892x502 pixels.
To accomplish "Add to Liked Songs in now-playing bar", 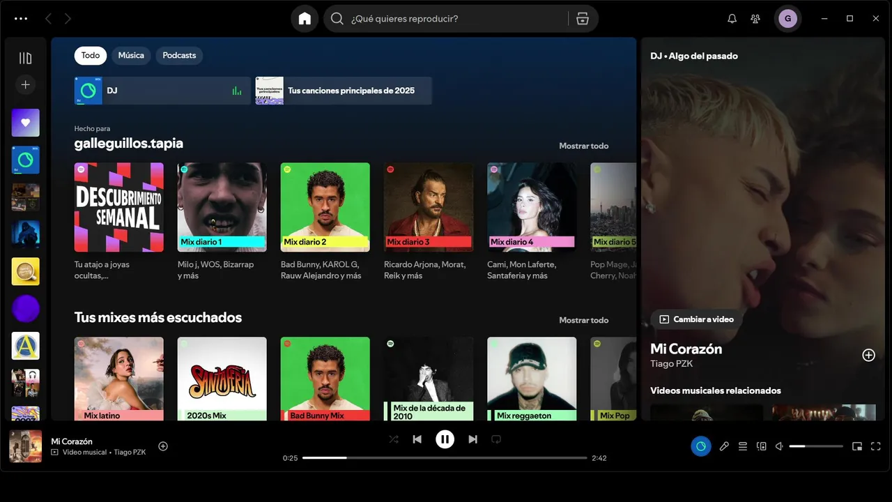I will (163, 446).
